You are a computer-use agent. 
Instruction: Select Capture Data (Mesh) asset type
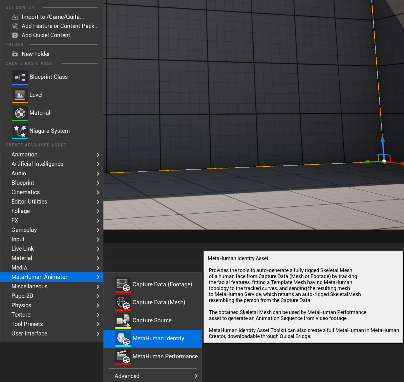click(159, 302)
